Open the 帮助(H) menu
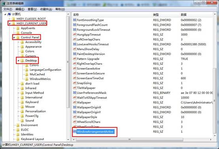Viewport: 219px width, 149px height. [60, 9]
